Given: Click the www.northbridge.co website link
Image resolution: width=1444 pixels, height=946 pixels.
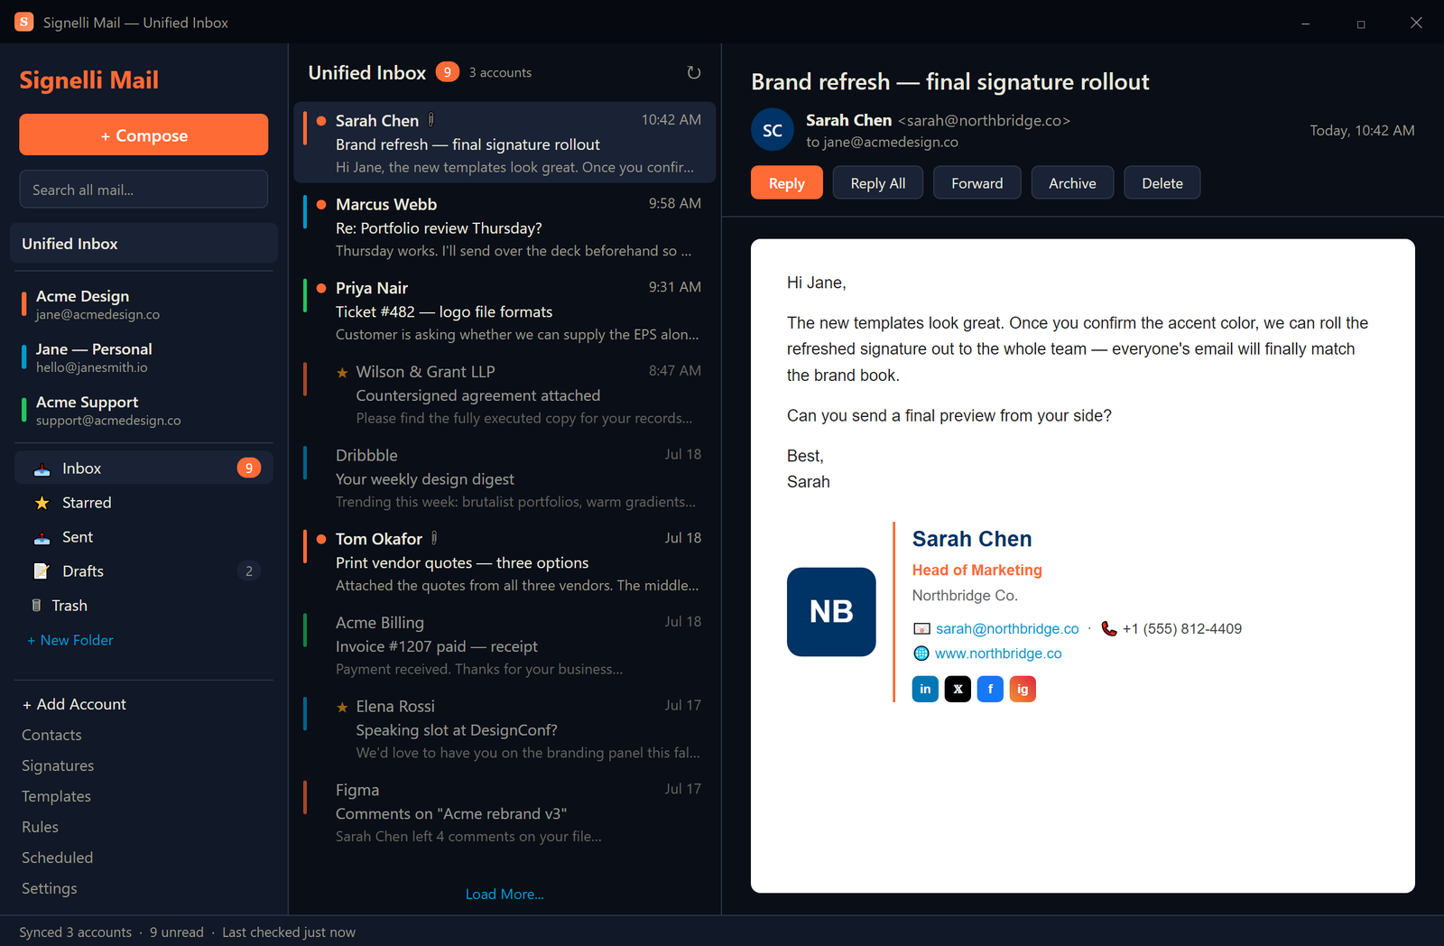Looking at the screenshot, I should [x=998, y=654].
